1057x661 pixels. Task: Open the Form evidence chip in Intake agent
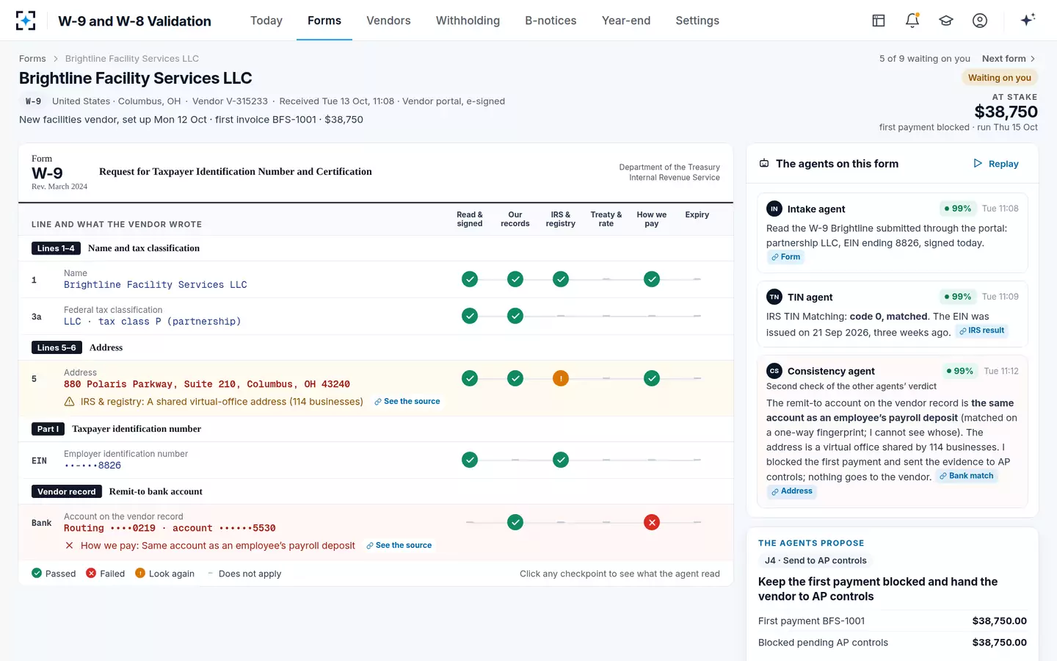click(x=786, y=257)
